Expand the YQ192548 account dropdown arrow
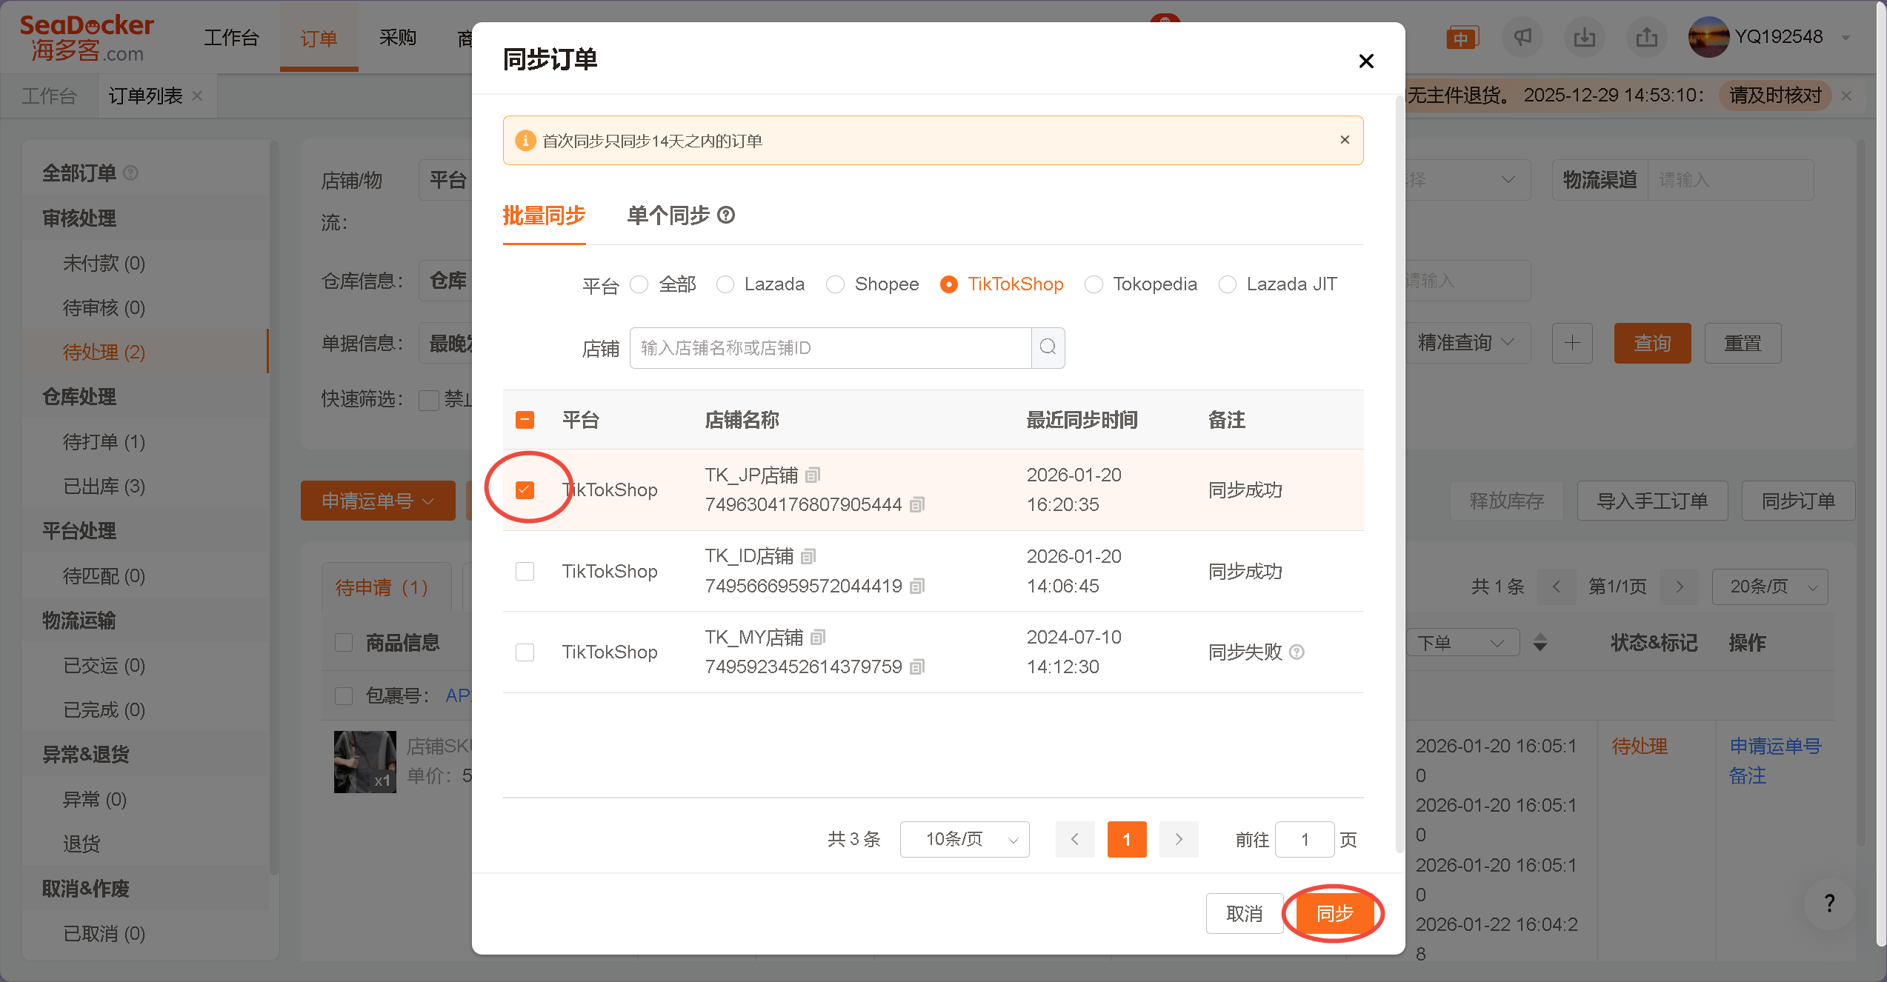This screenshot has height=982, width=1887. pyautogui.click(x=1846, y=37)
